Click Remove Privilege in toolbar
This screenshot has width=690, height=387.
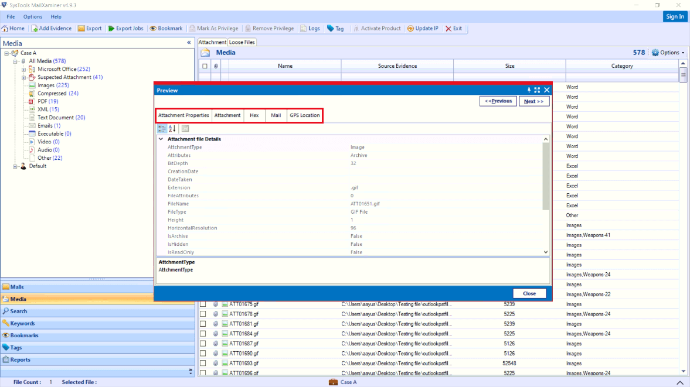click(x=269, y=29)
